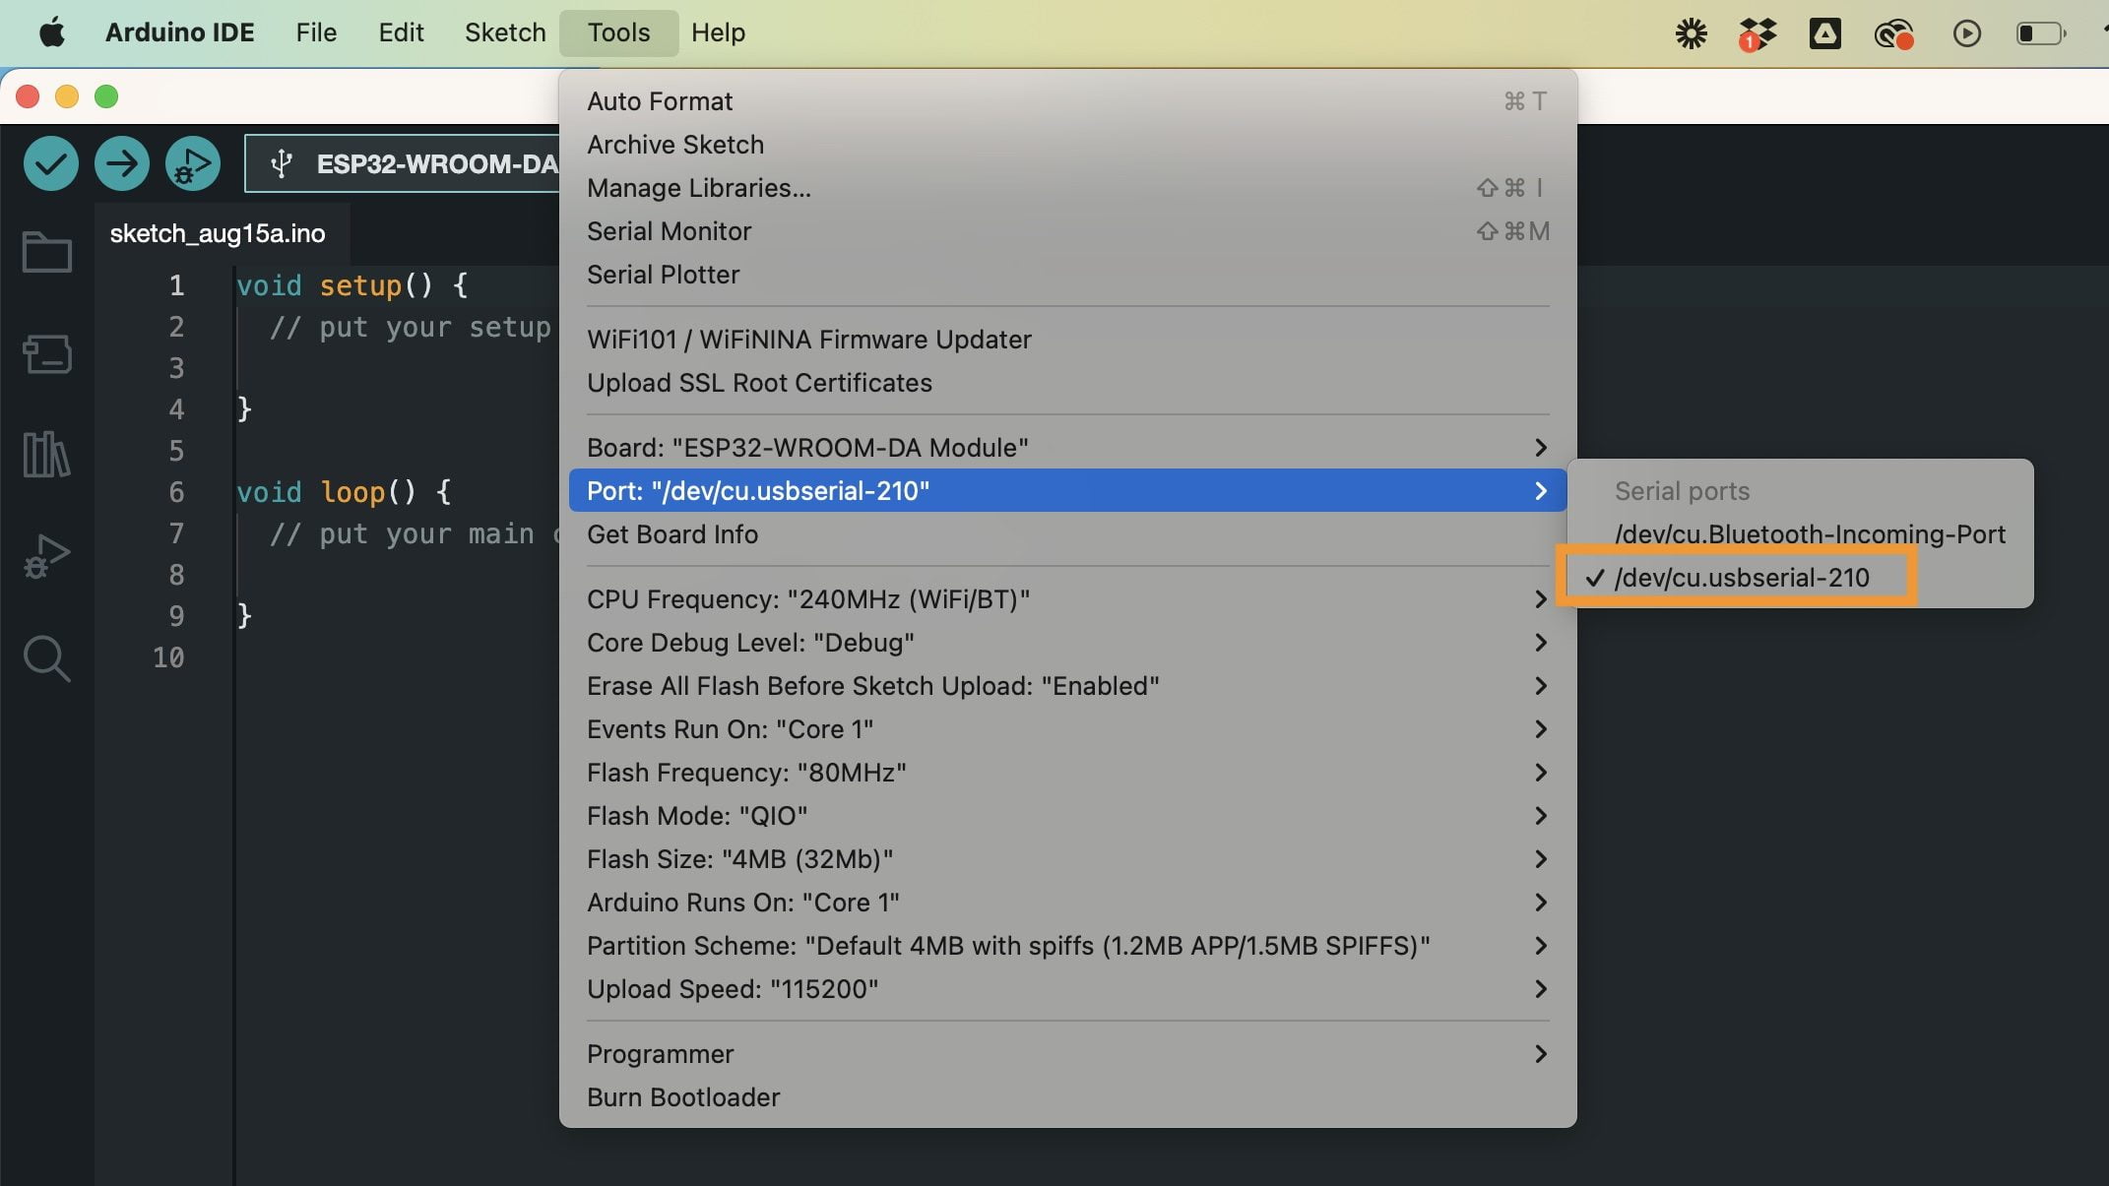
Task: Click the Verify checkmark button
Action: point(50,163)
